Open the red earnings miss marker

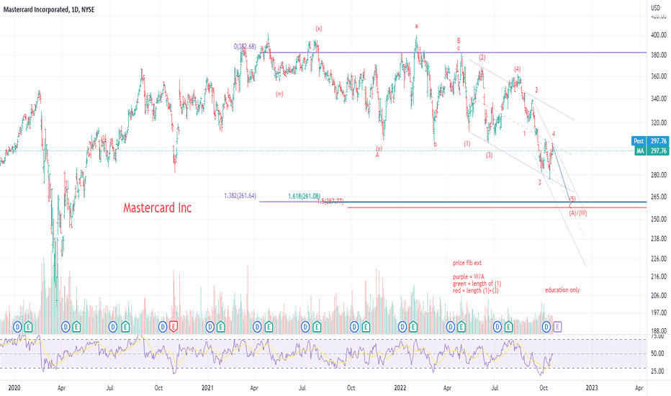pyautogui.click(x=174, y=327)
